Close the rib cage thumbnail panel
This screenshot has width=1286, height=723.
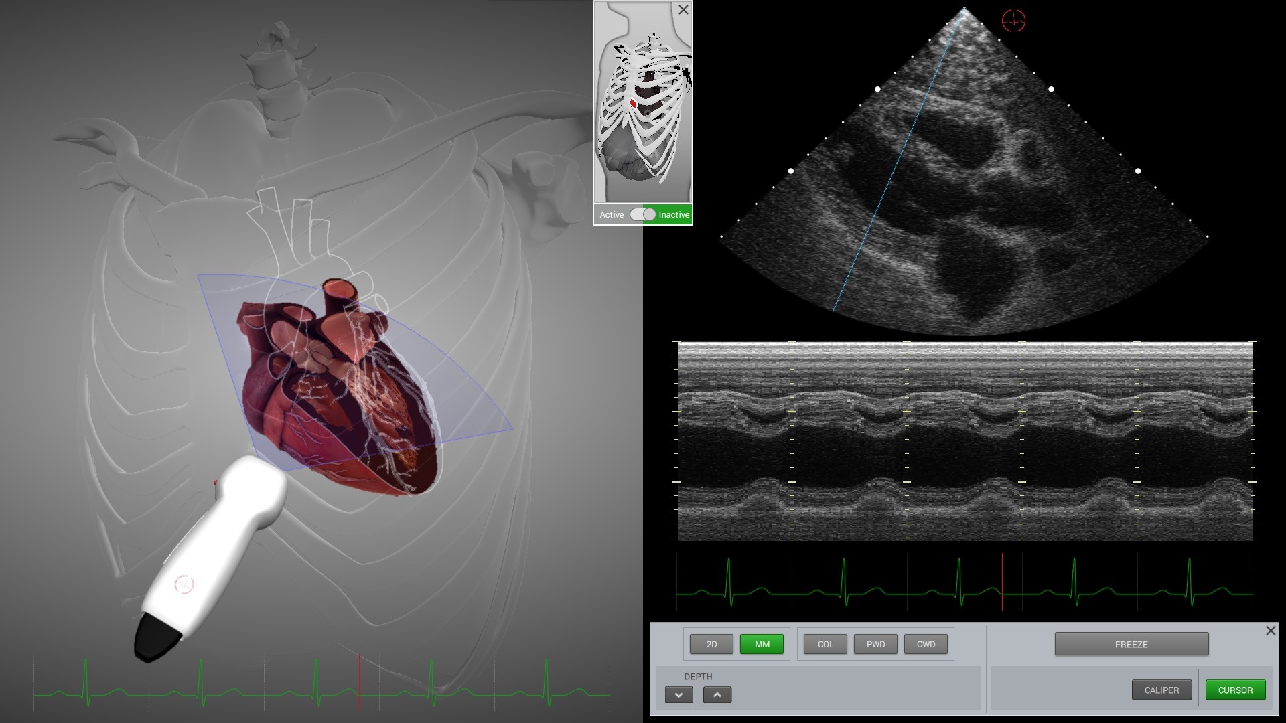(683, 10)
